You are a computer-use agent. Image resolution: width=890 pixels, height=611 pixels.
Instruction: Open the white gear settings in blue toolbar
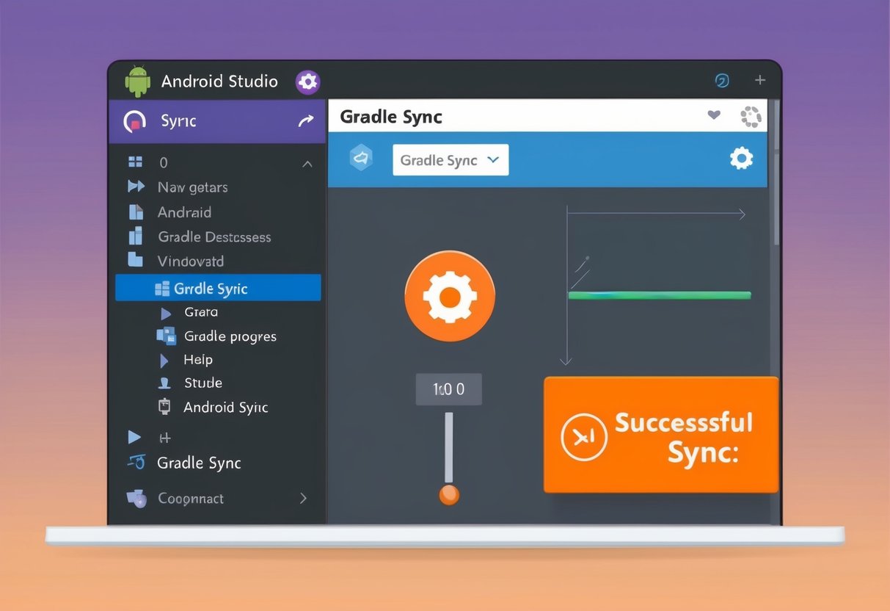(x=741, y=158)
